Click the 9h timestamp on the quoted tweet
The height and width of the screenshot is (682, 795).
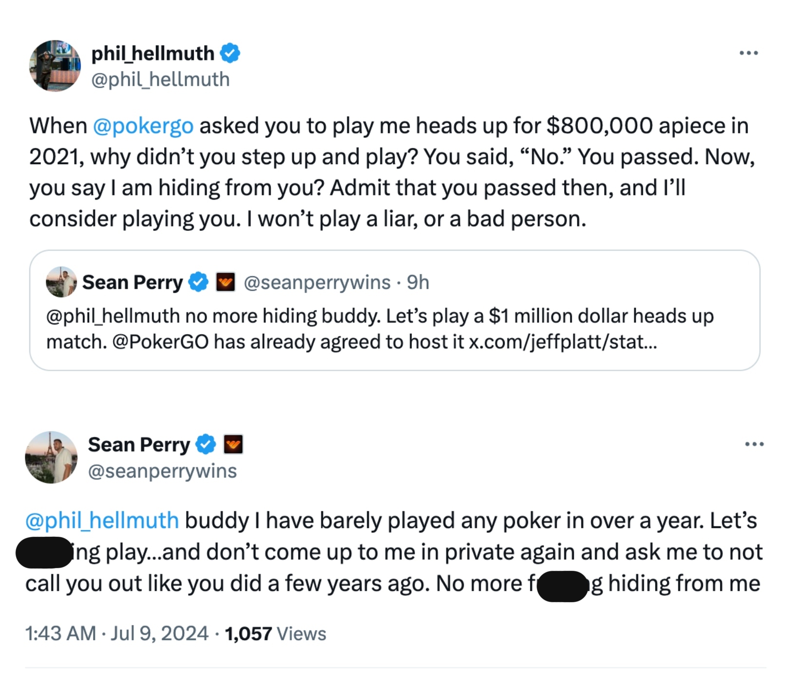[417, 282]
